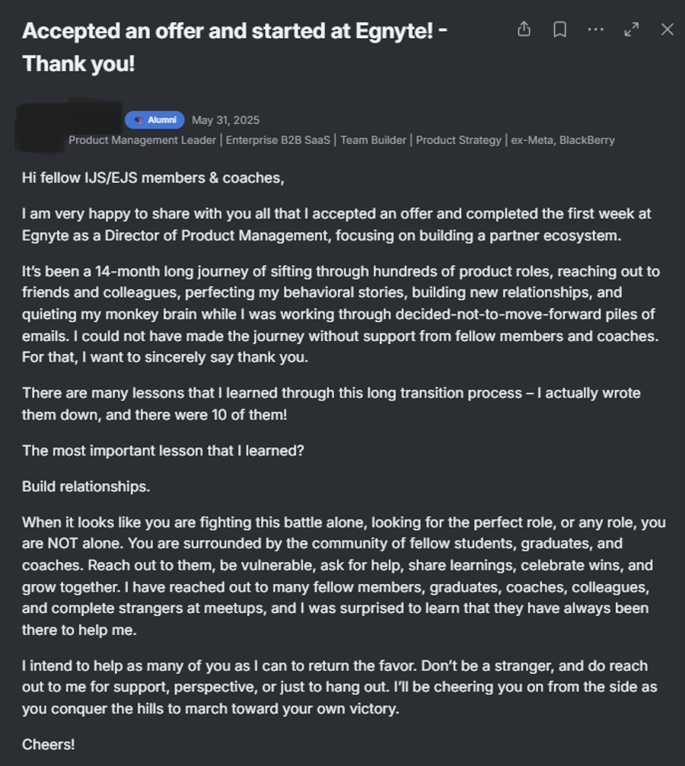Click the Build relationships line
This screenshot has width=685, height=766.
[x=86, y=487]
